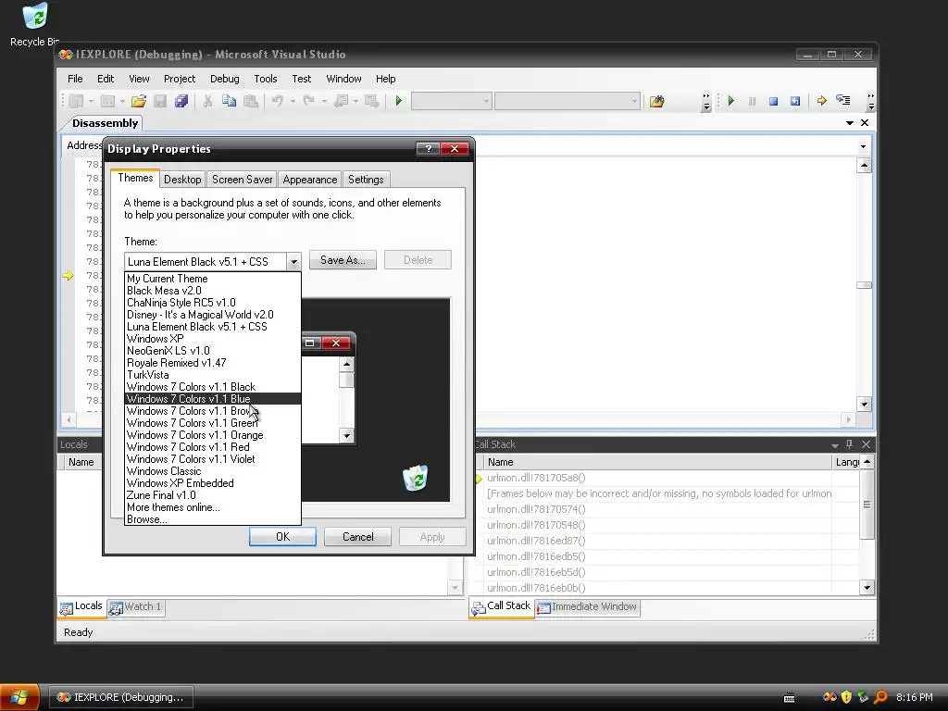The width and height of the screenshot is (948, 711).
Task: Click the Save All toolbar icon
Action: pyautogui.click(x=181, y=101)
